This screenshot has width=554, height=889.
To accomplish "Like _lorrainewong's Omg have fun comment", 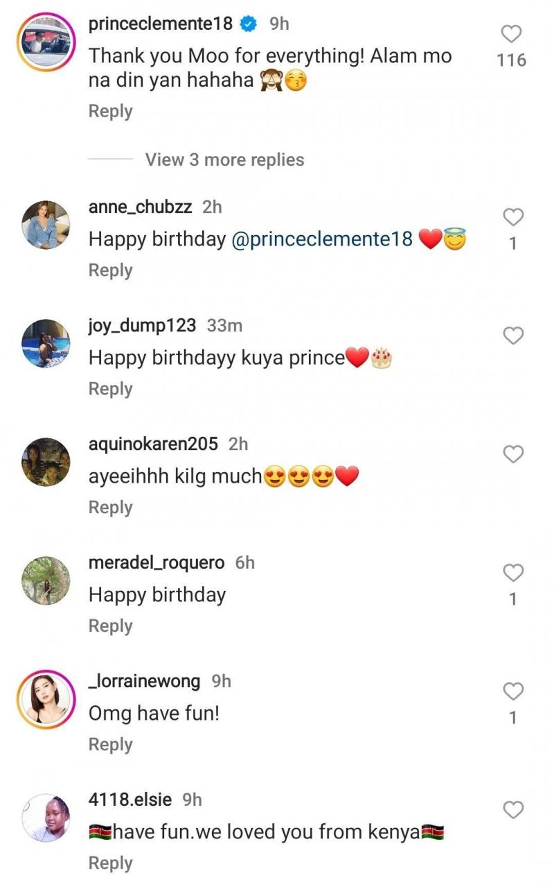I will click(x=512, y=691).
